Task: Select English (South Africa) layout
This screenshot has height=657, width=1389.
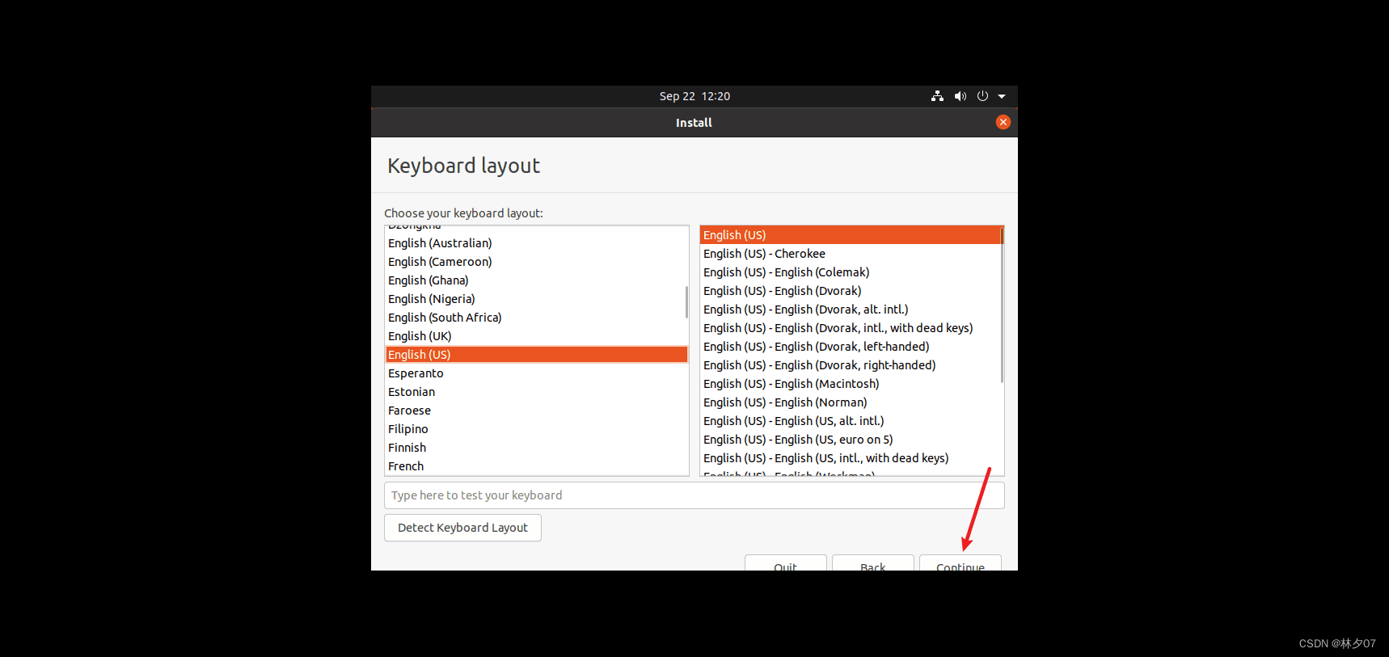Action: pos(536,318)
